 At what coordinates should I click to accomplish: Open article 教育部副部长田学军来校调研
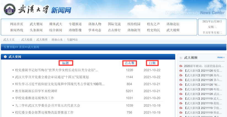click(x=36, y=91)
